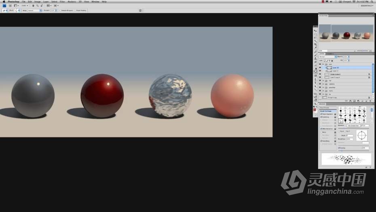
Task: Click the Bridge launch icon
Action: click(4, 6)
